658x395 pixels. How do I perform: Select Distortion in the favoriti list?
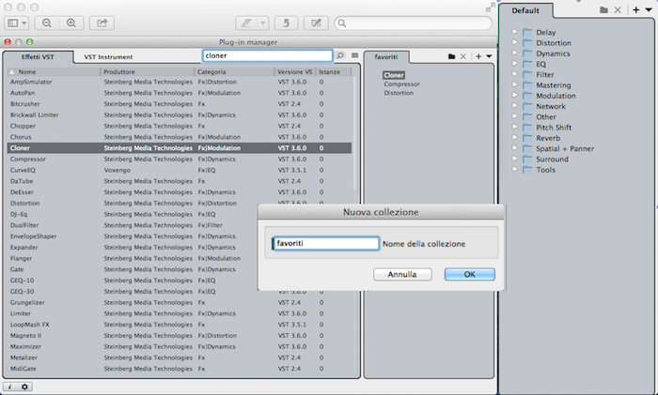(399, 93)
